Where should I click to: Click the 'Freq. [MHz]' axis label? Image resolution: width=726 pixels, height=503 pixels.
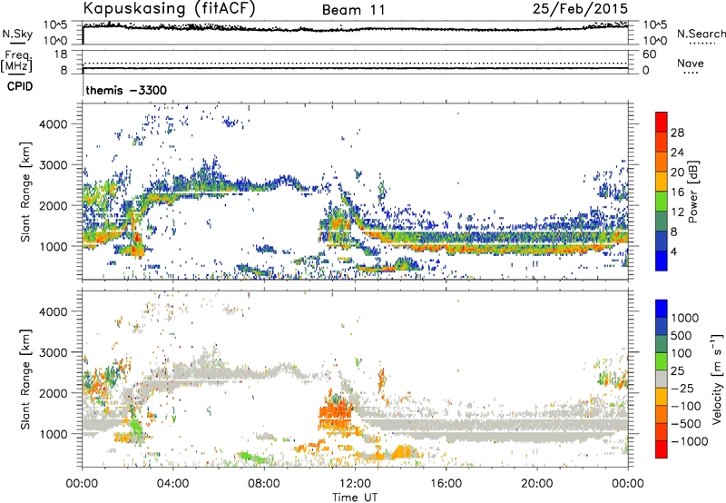[16, 62]
